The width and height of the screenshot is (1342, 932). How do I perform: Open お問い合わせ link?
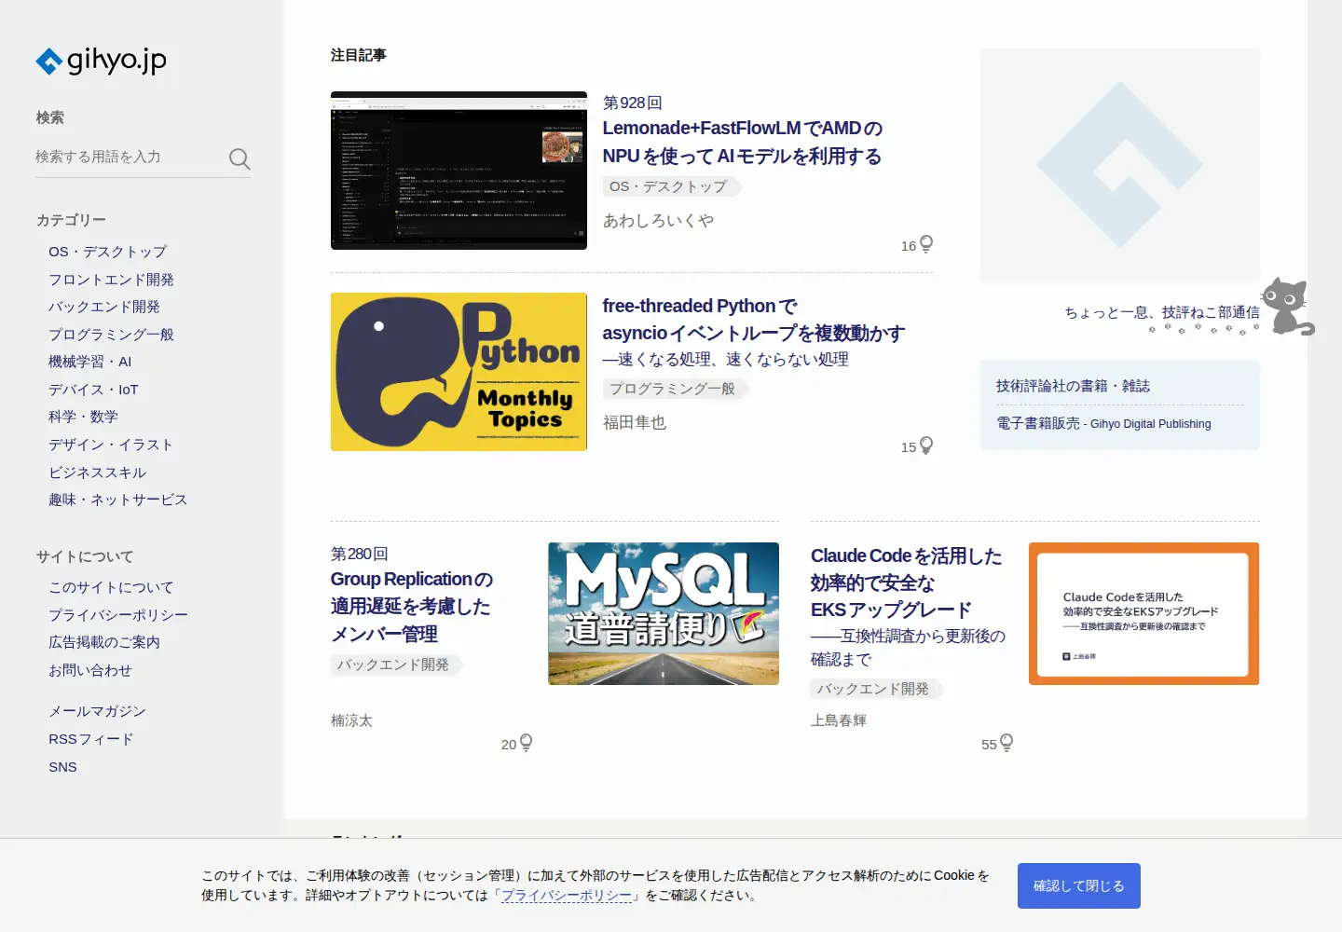tap(90, 670)
